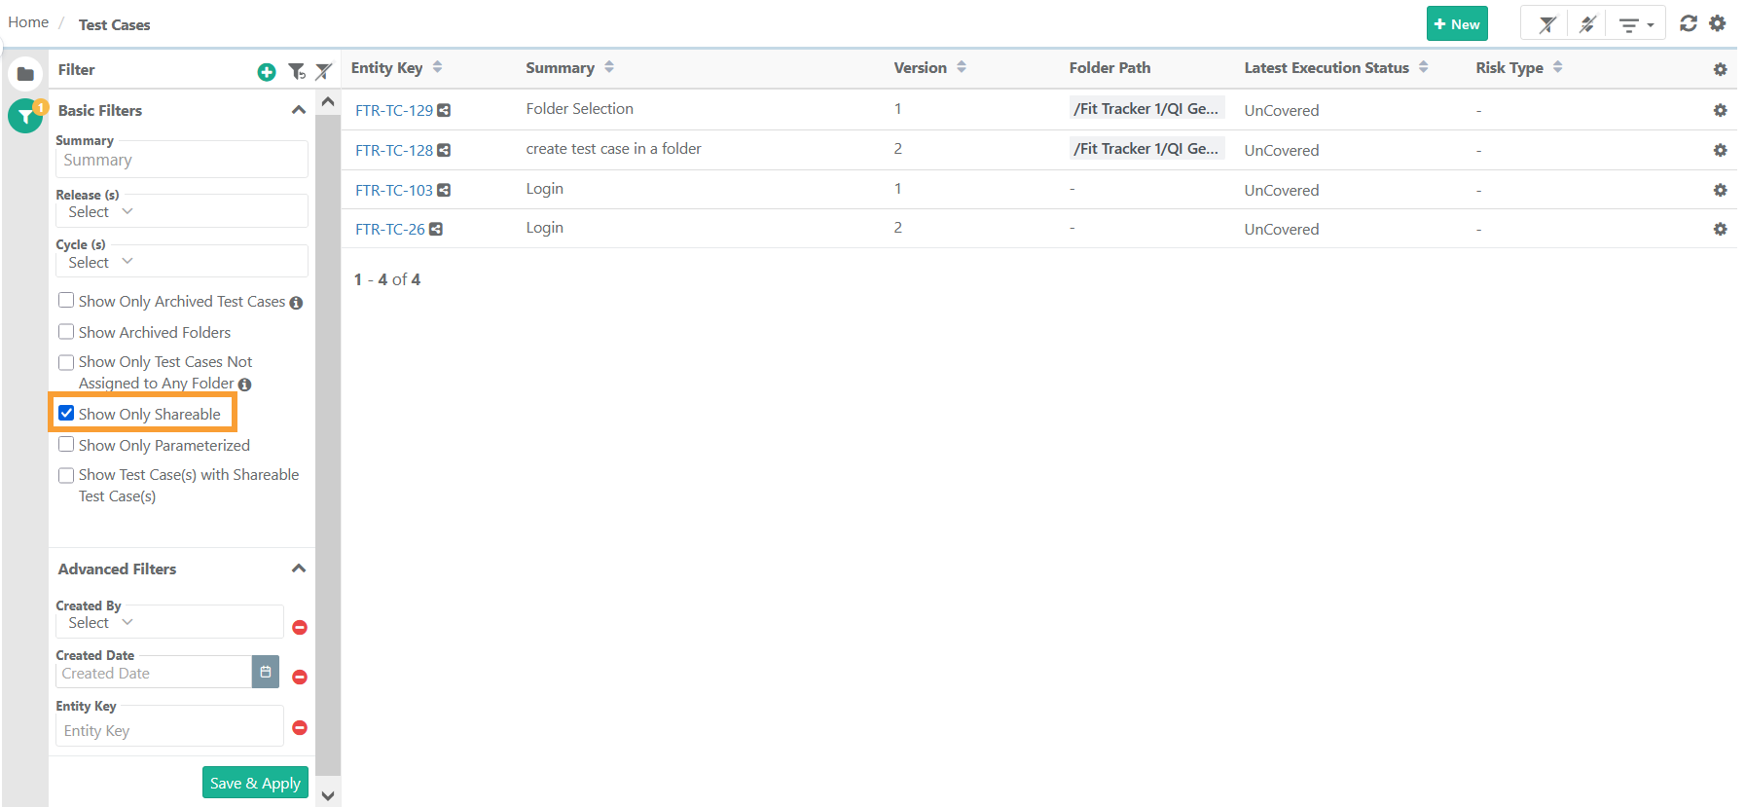Click the Folder Path value of FTR-TC-129
This screenshot has height=807, width=1745.
pyautogui.click(x=1146, y=109)
